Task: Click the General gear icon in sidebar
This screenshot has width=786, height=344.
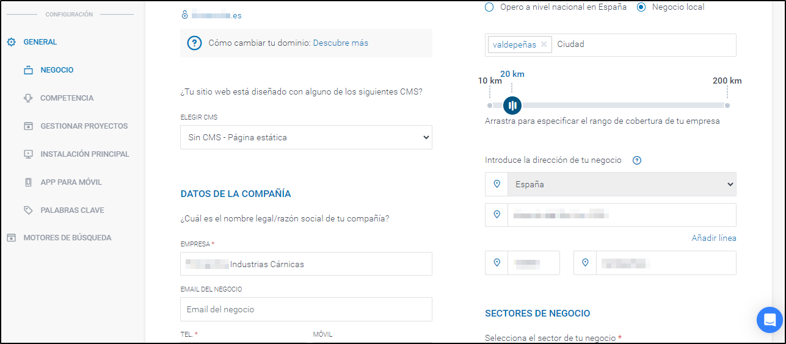Action: (x=11, y=42)
